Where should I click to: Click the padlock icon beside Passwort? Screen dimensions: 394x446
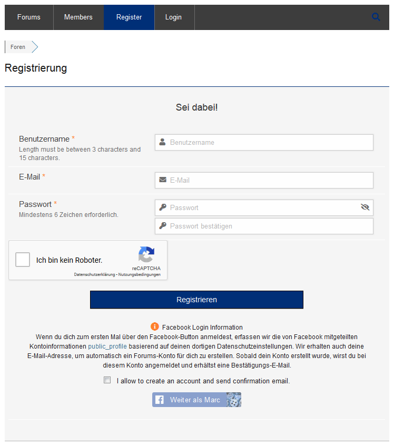[162, 207]
